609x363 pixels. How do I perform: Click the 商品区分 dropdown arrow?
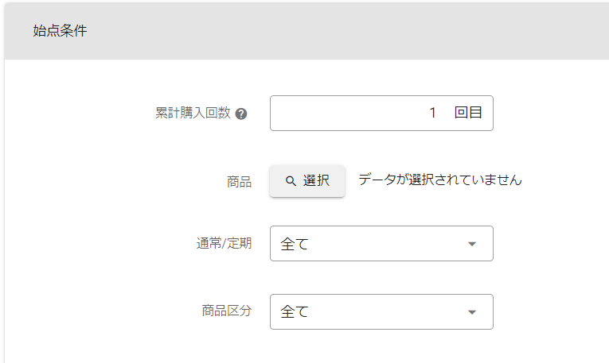point(472,312)
